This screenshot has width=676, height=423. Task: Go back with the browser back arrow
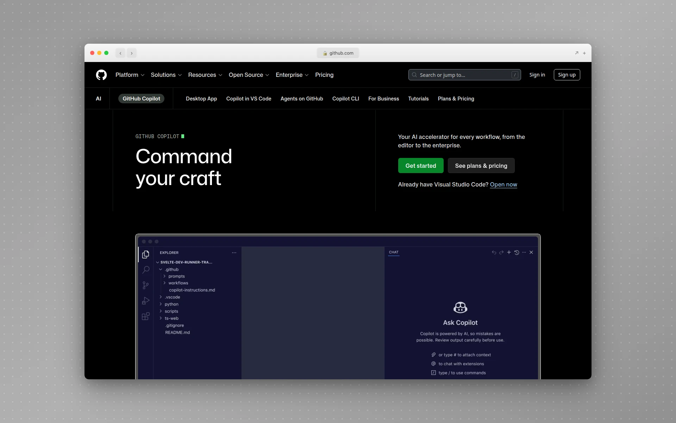[x=120, y=53]
